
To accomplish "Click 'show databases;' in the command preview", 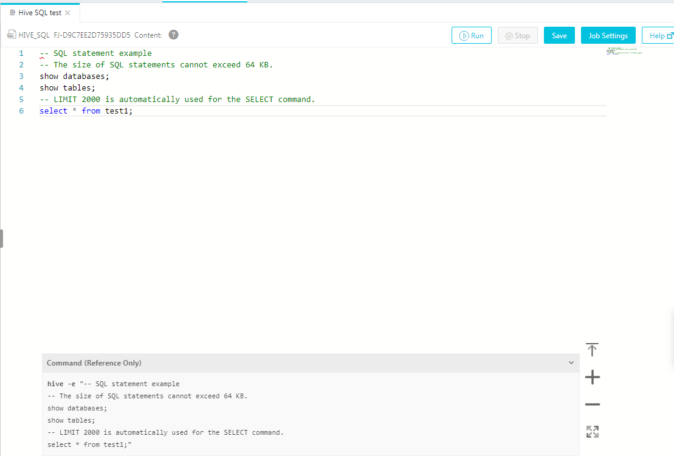I will click(77, 409).
